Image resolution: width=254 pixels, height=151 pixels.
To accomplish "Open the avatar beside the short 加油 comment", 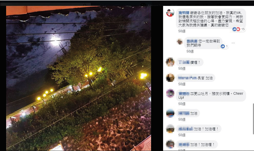I will (x=170, y=113).
